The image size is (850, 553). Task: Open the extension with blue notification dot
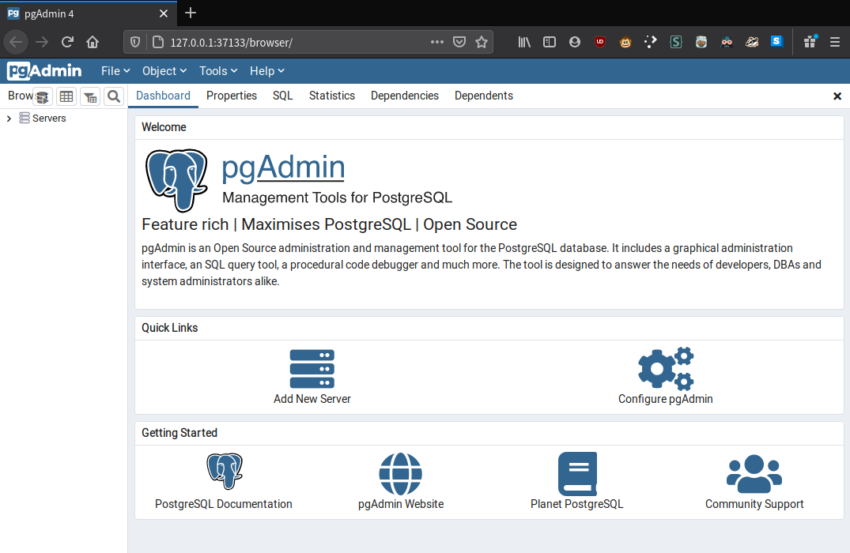click(810, 42)
